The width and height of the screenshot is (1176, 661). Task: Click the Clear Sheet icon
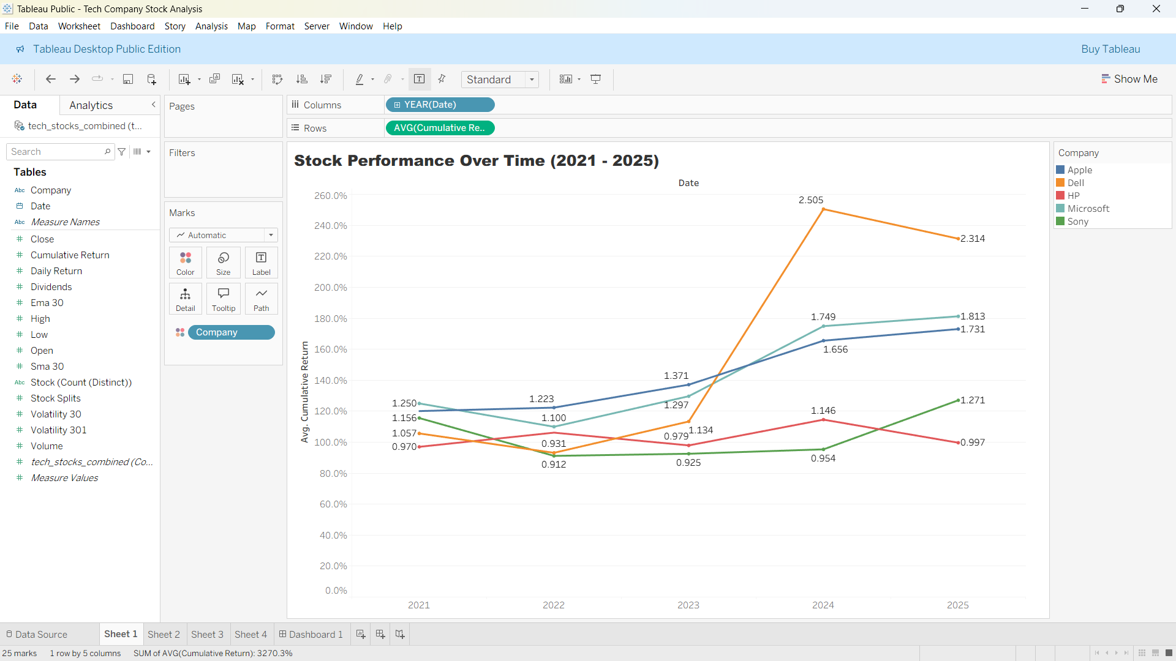coord(238,79)
